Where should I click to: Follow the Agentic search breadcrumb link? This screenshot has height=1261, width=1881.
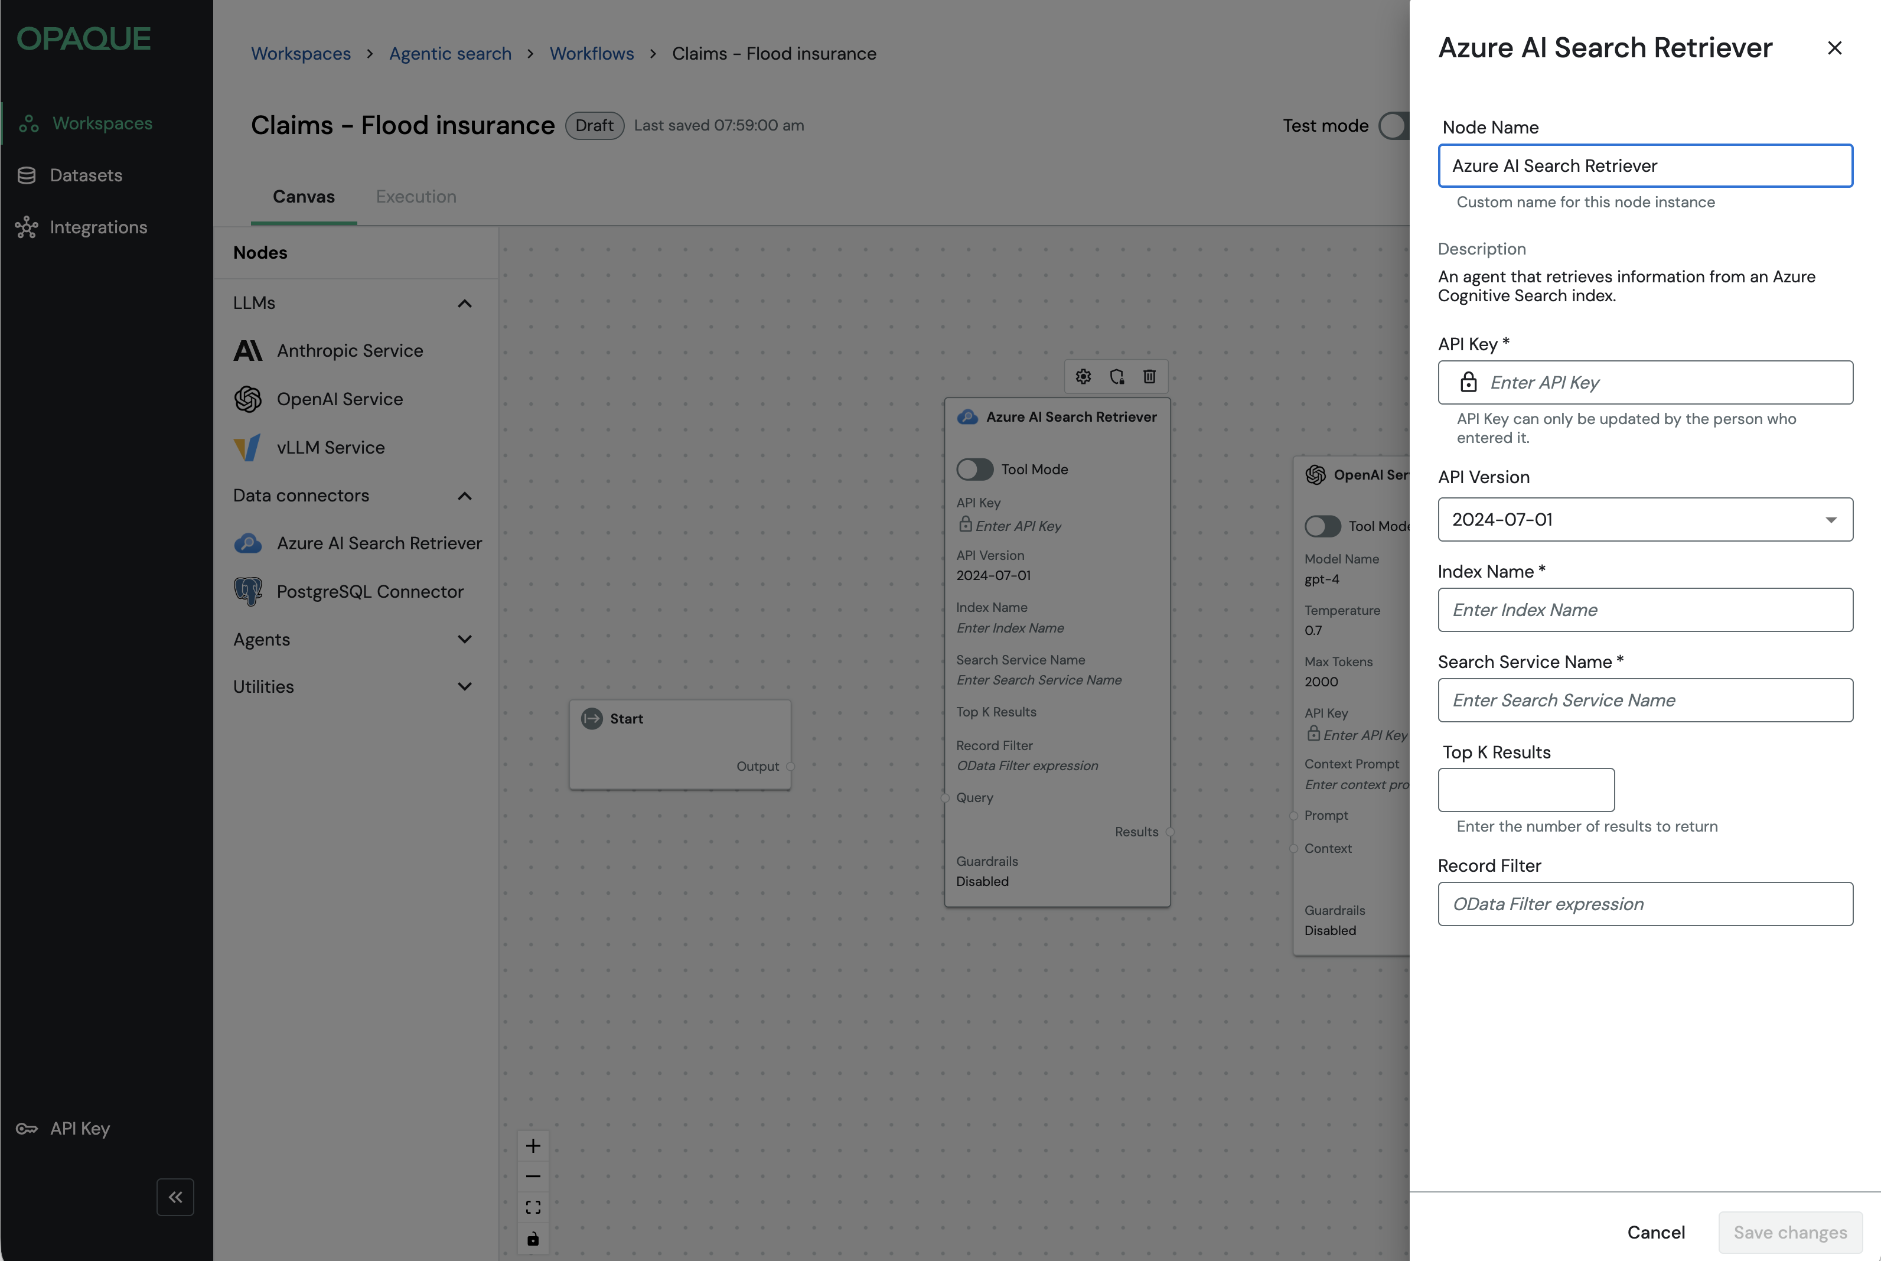point(449,54)
